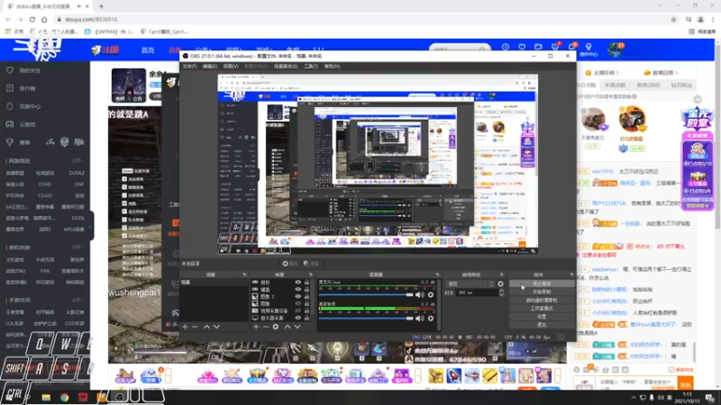
Task: Adjust Mic/Aux volume slider in mixer
Action: (x=366, y=295)
